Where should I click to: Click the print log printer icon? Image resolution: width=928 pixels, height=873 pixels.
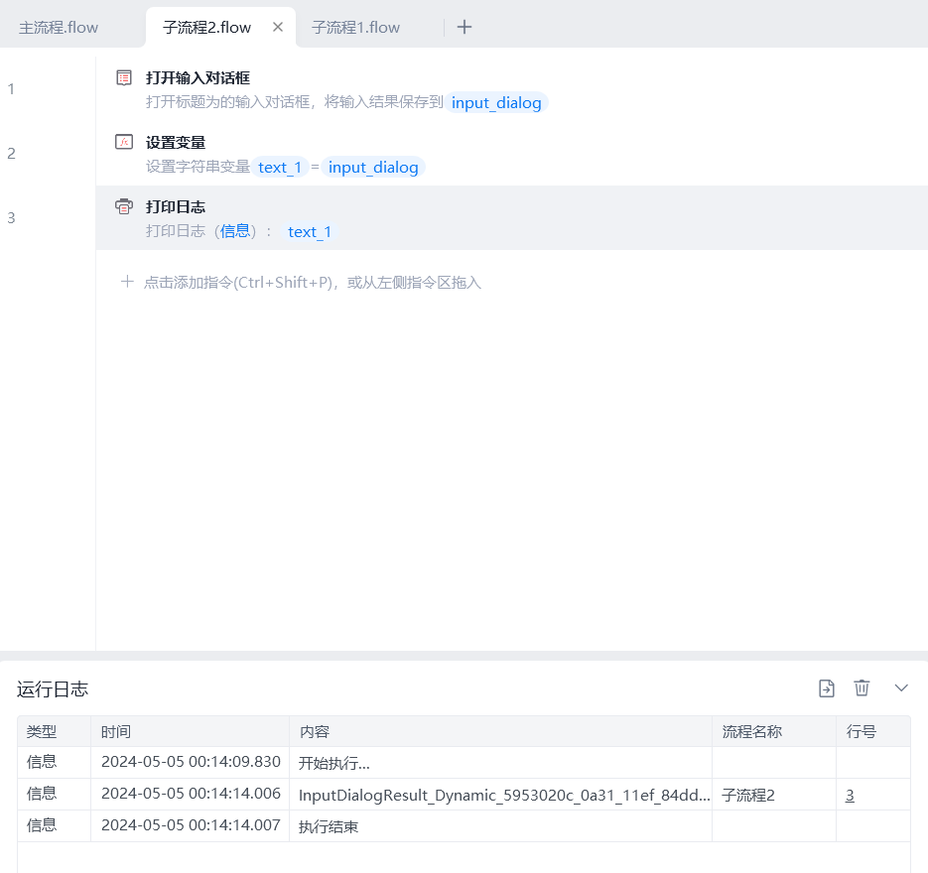[124, 206]
